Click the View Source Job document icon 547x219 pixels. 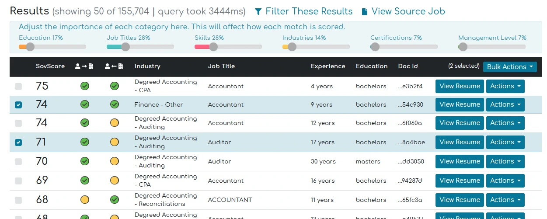pyautogui.click(x=365, y=12)
